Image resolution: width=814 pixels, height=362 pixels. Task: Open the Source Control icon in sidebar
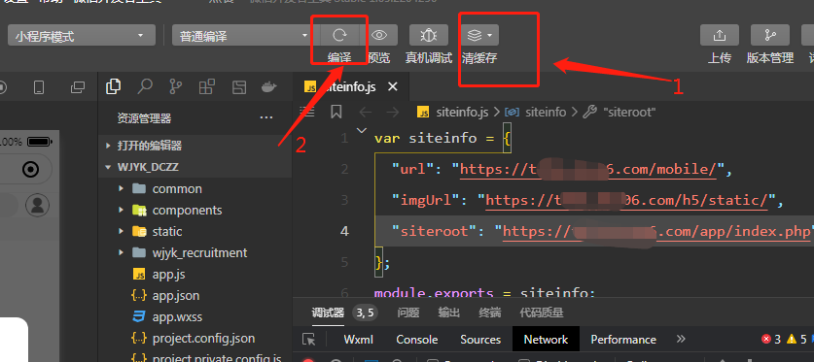(175, 86)
